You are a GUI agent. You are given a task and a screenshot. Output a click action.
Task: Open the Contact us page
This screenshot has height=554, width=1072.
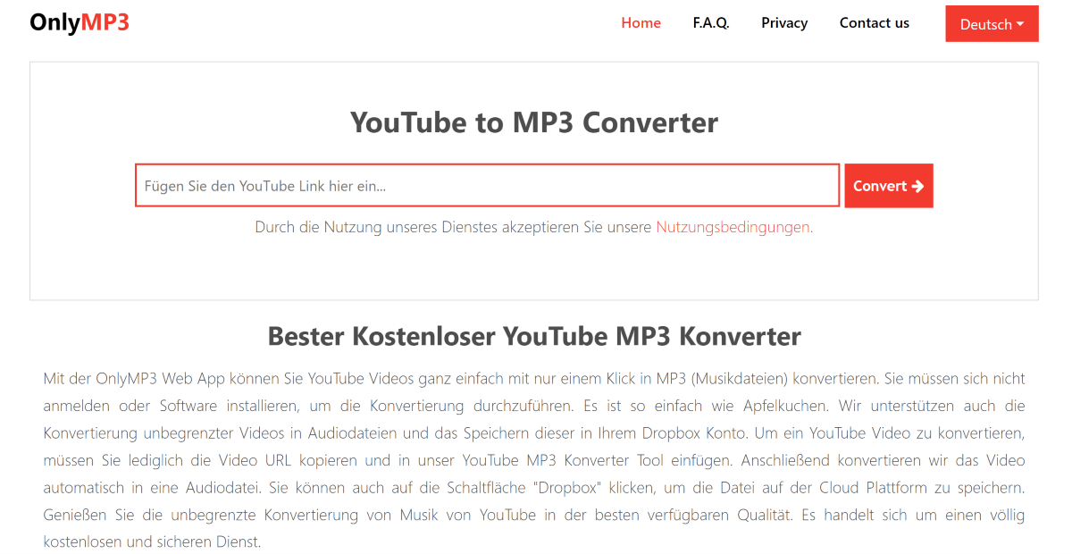click(x=875, y=23)
